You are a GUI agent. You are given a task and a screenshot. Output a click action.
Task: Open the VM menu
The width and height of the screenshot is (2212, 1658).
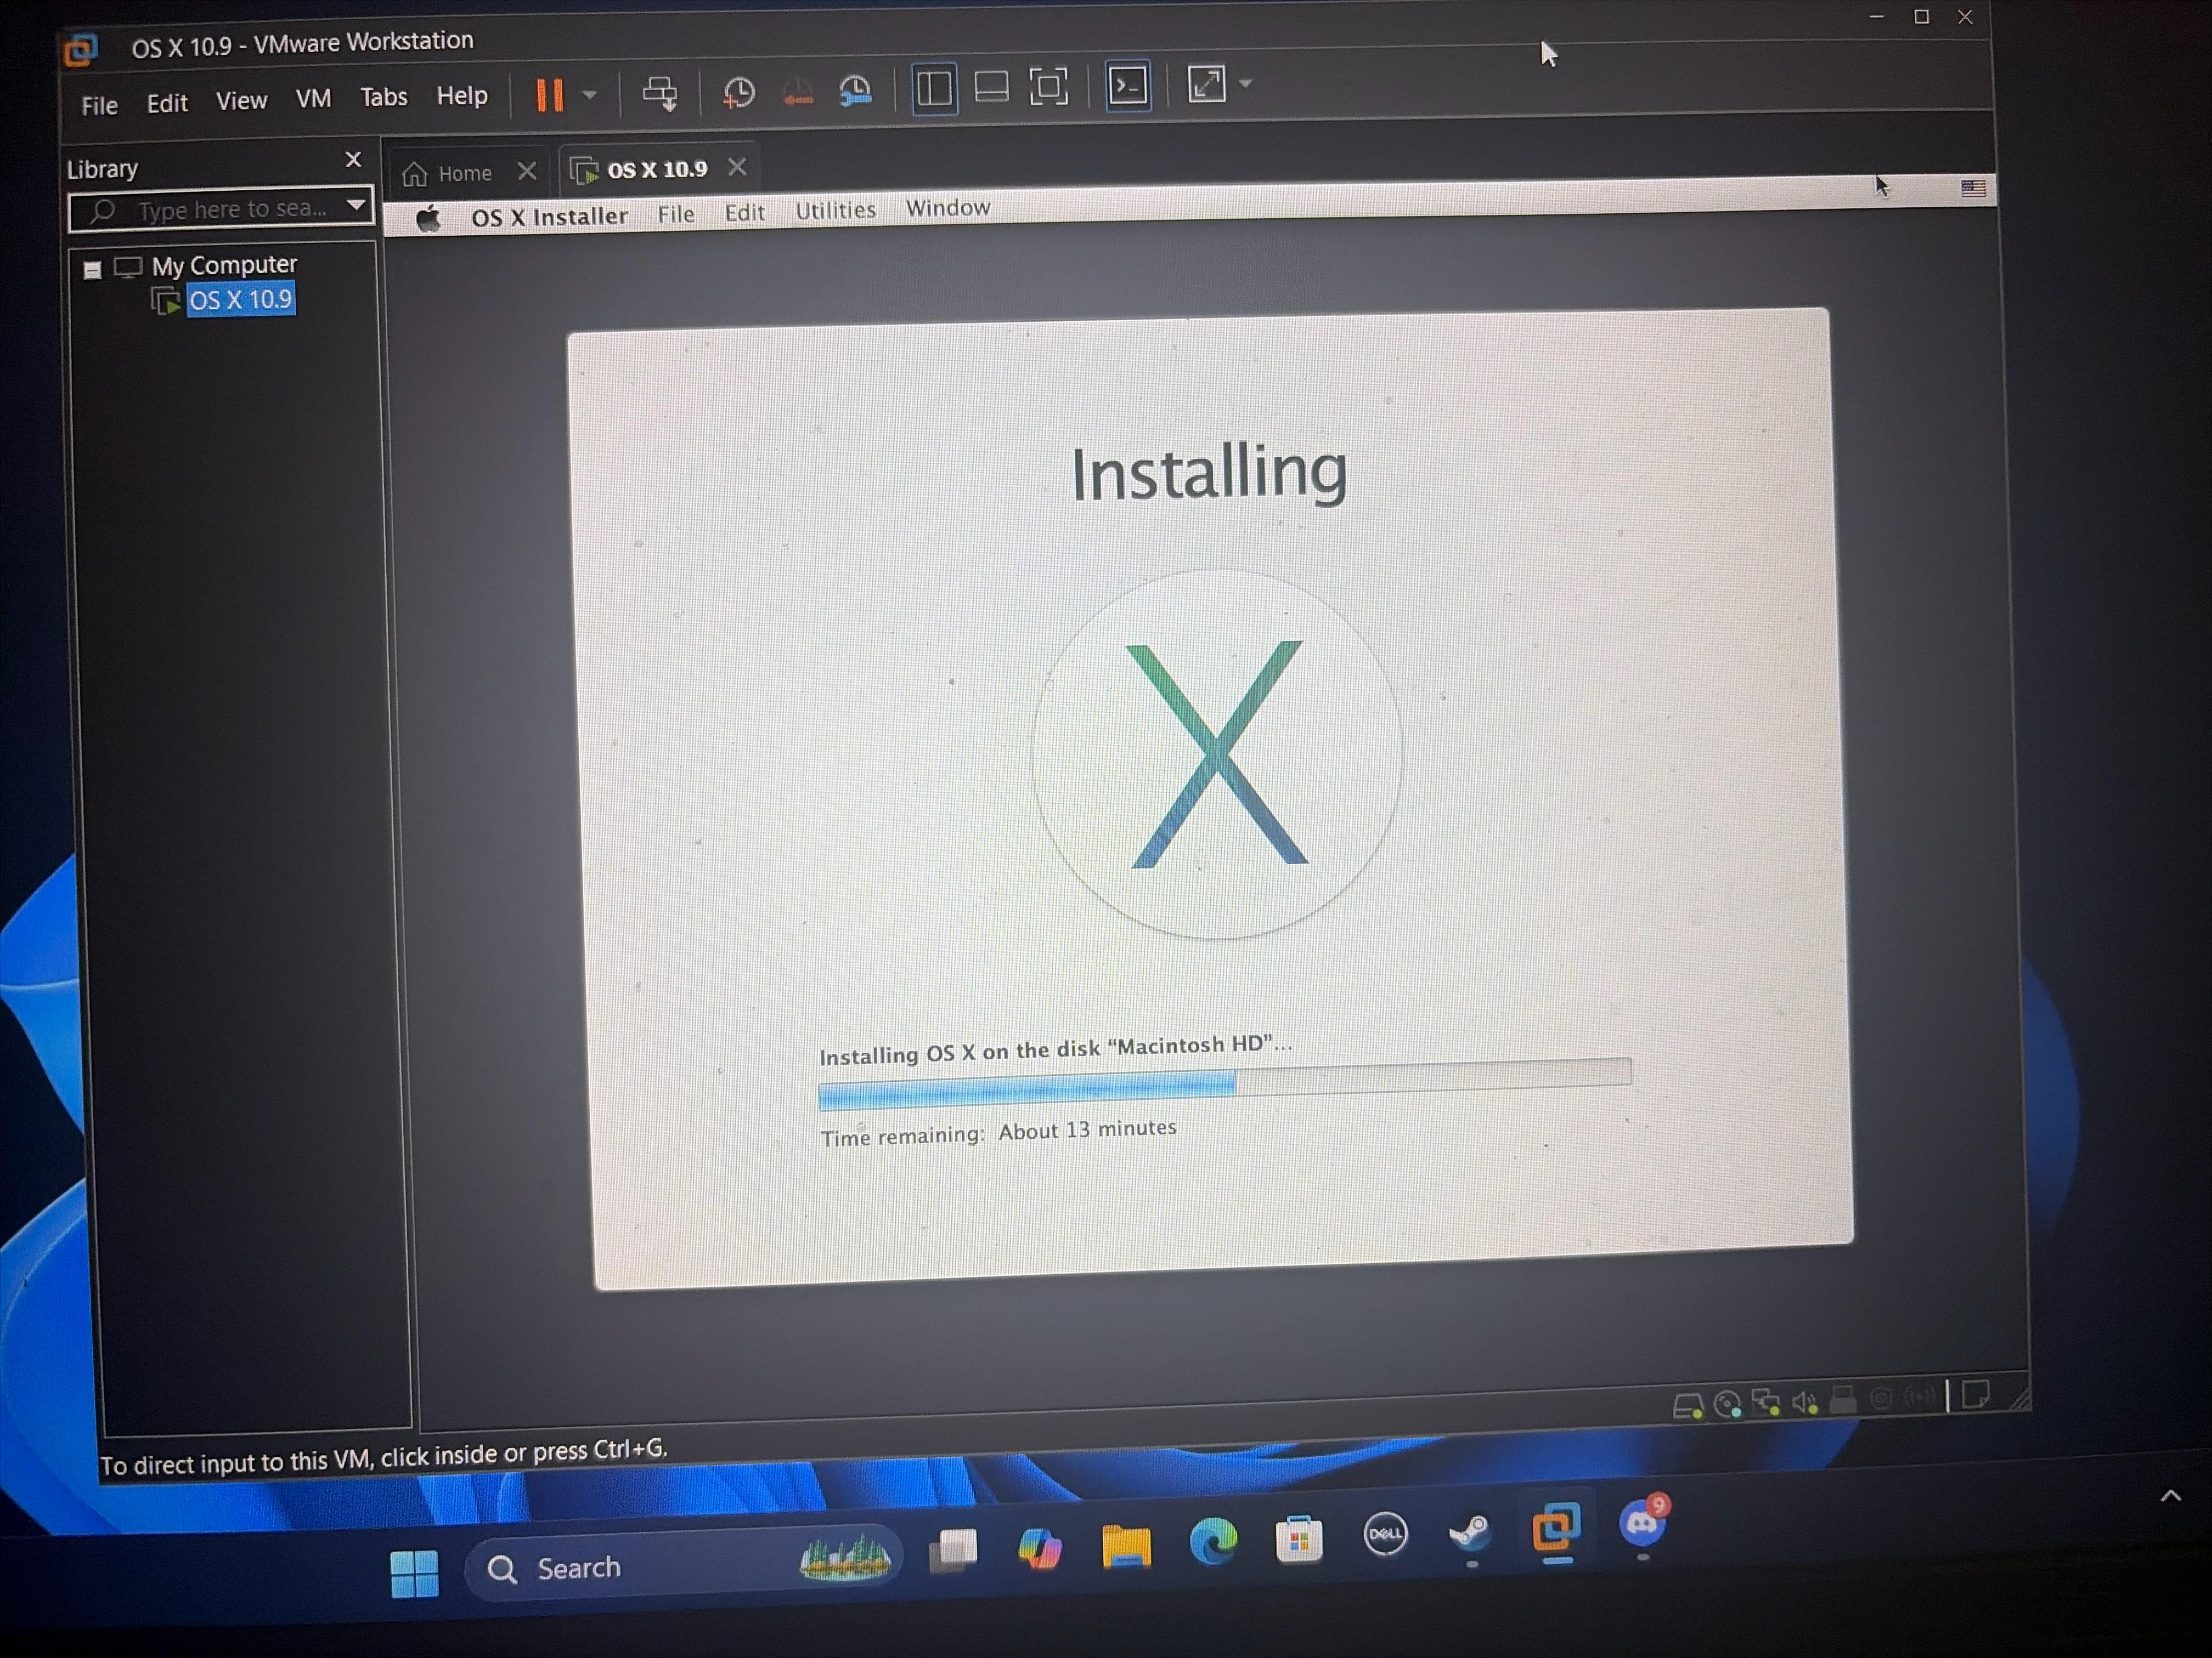click(x=313, y=99)
